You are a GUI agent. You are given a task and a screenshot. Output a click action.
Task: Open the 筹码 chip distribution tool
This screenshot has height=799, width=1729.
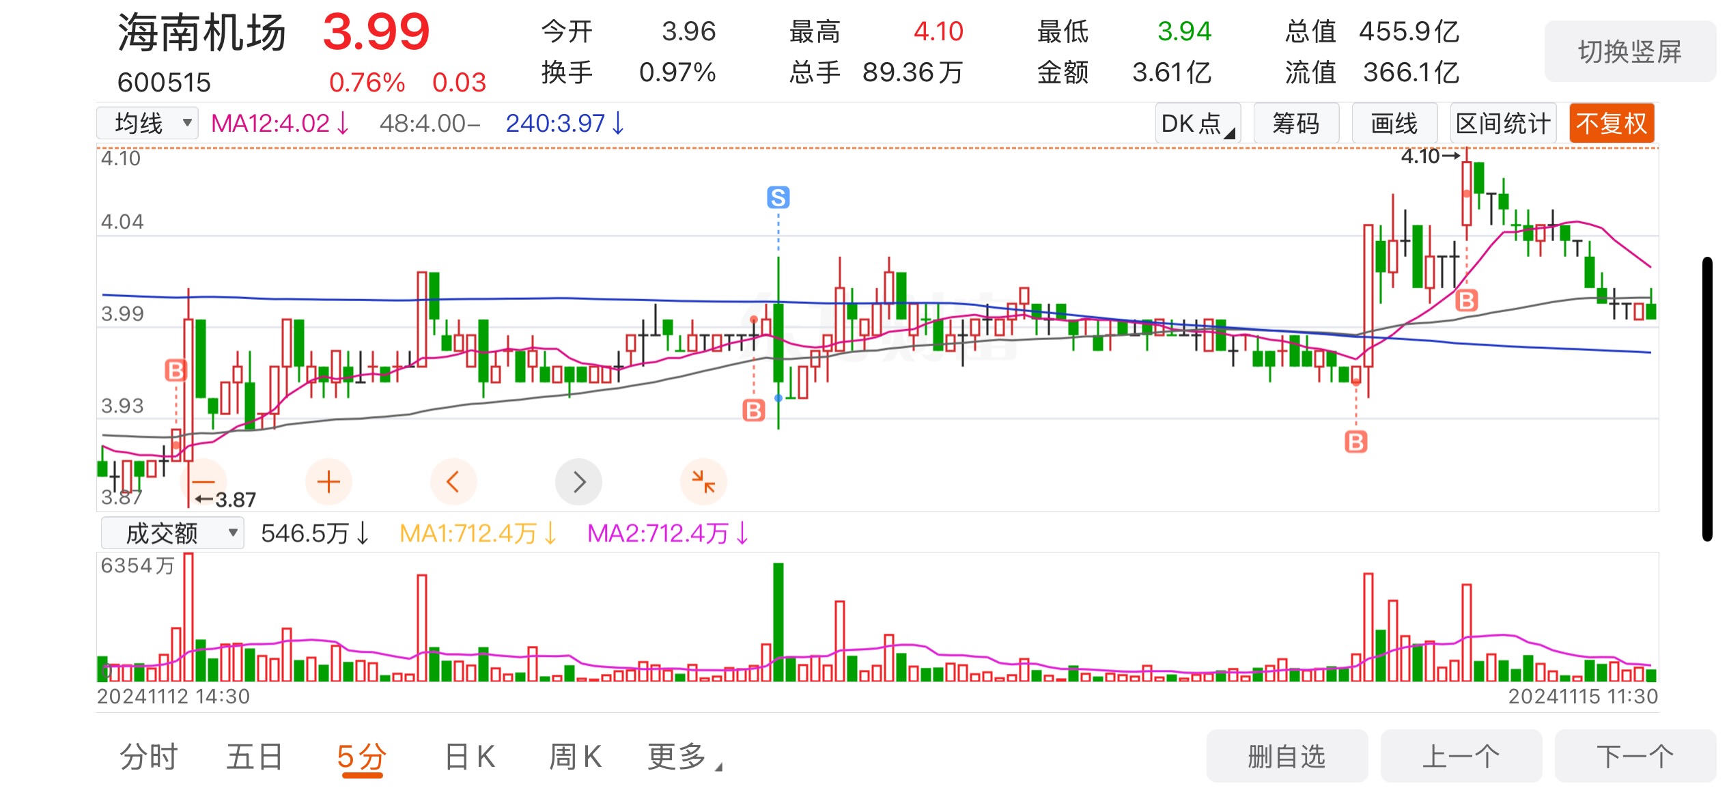[1296, 123]
